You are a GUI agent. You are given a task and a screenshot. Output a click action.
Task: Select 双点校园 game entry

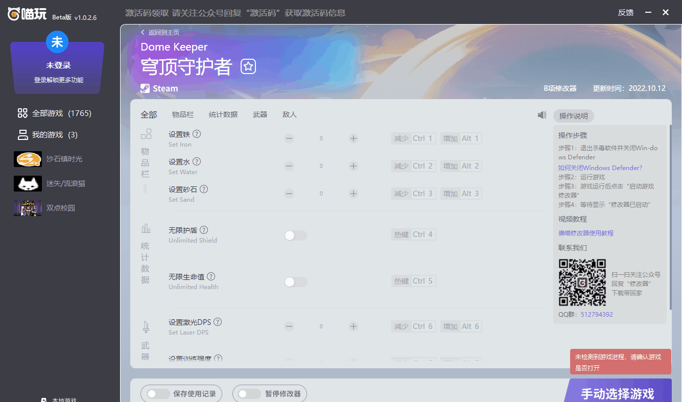coord(44,208)
